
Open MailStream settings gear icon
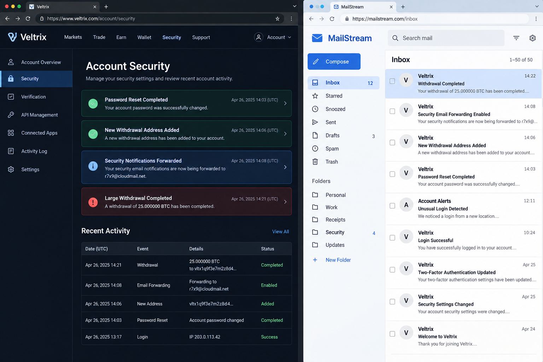click(532, 38)
